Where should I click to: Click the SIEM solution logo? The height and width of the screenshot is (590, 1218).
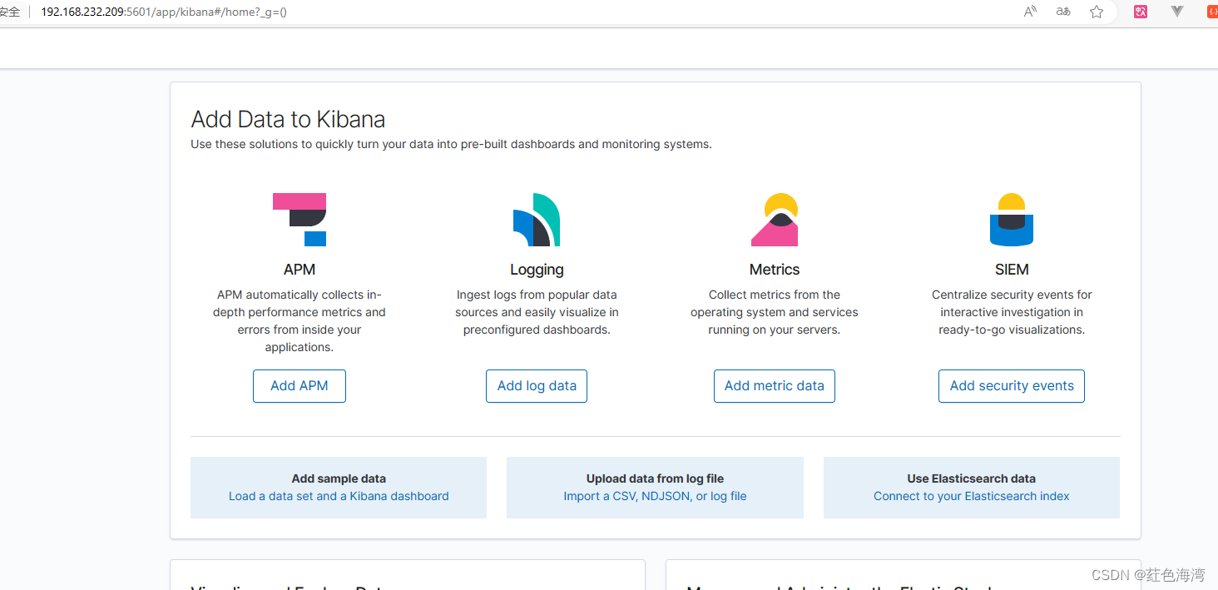(1012, 220)
